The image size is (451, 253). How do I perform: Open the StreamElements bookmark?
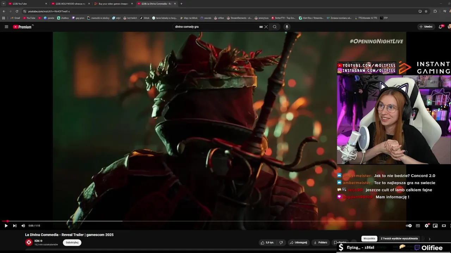click(x=239, y=18)
